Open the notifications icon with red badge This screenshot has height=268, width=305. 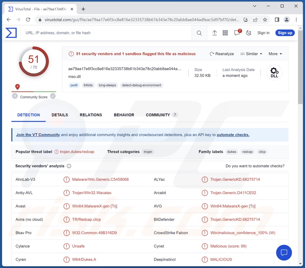click(x=237, y=33)
